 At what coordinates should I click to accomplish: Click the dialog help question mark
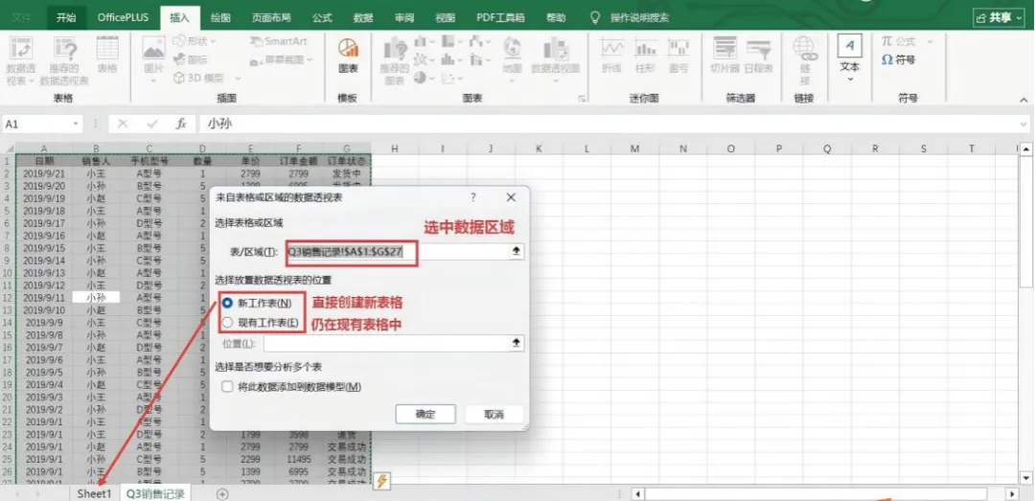(473, 197)
